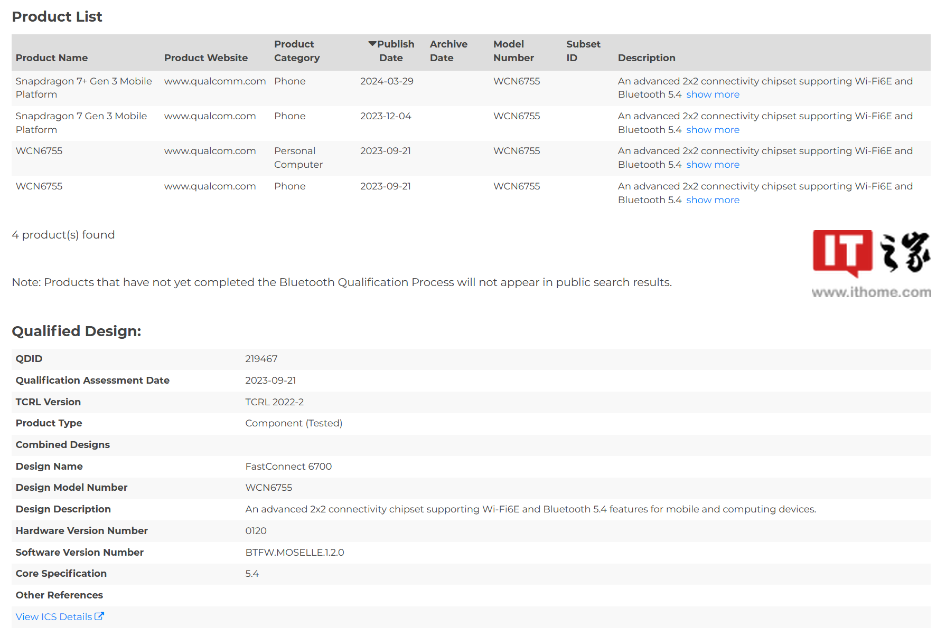Click the external link icon after View ICS Details
The image size is (946, 628).
99,616
